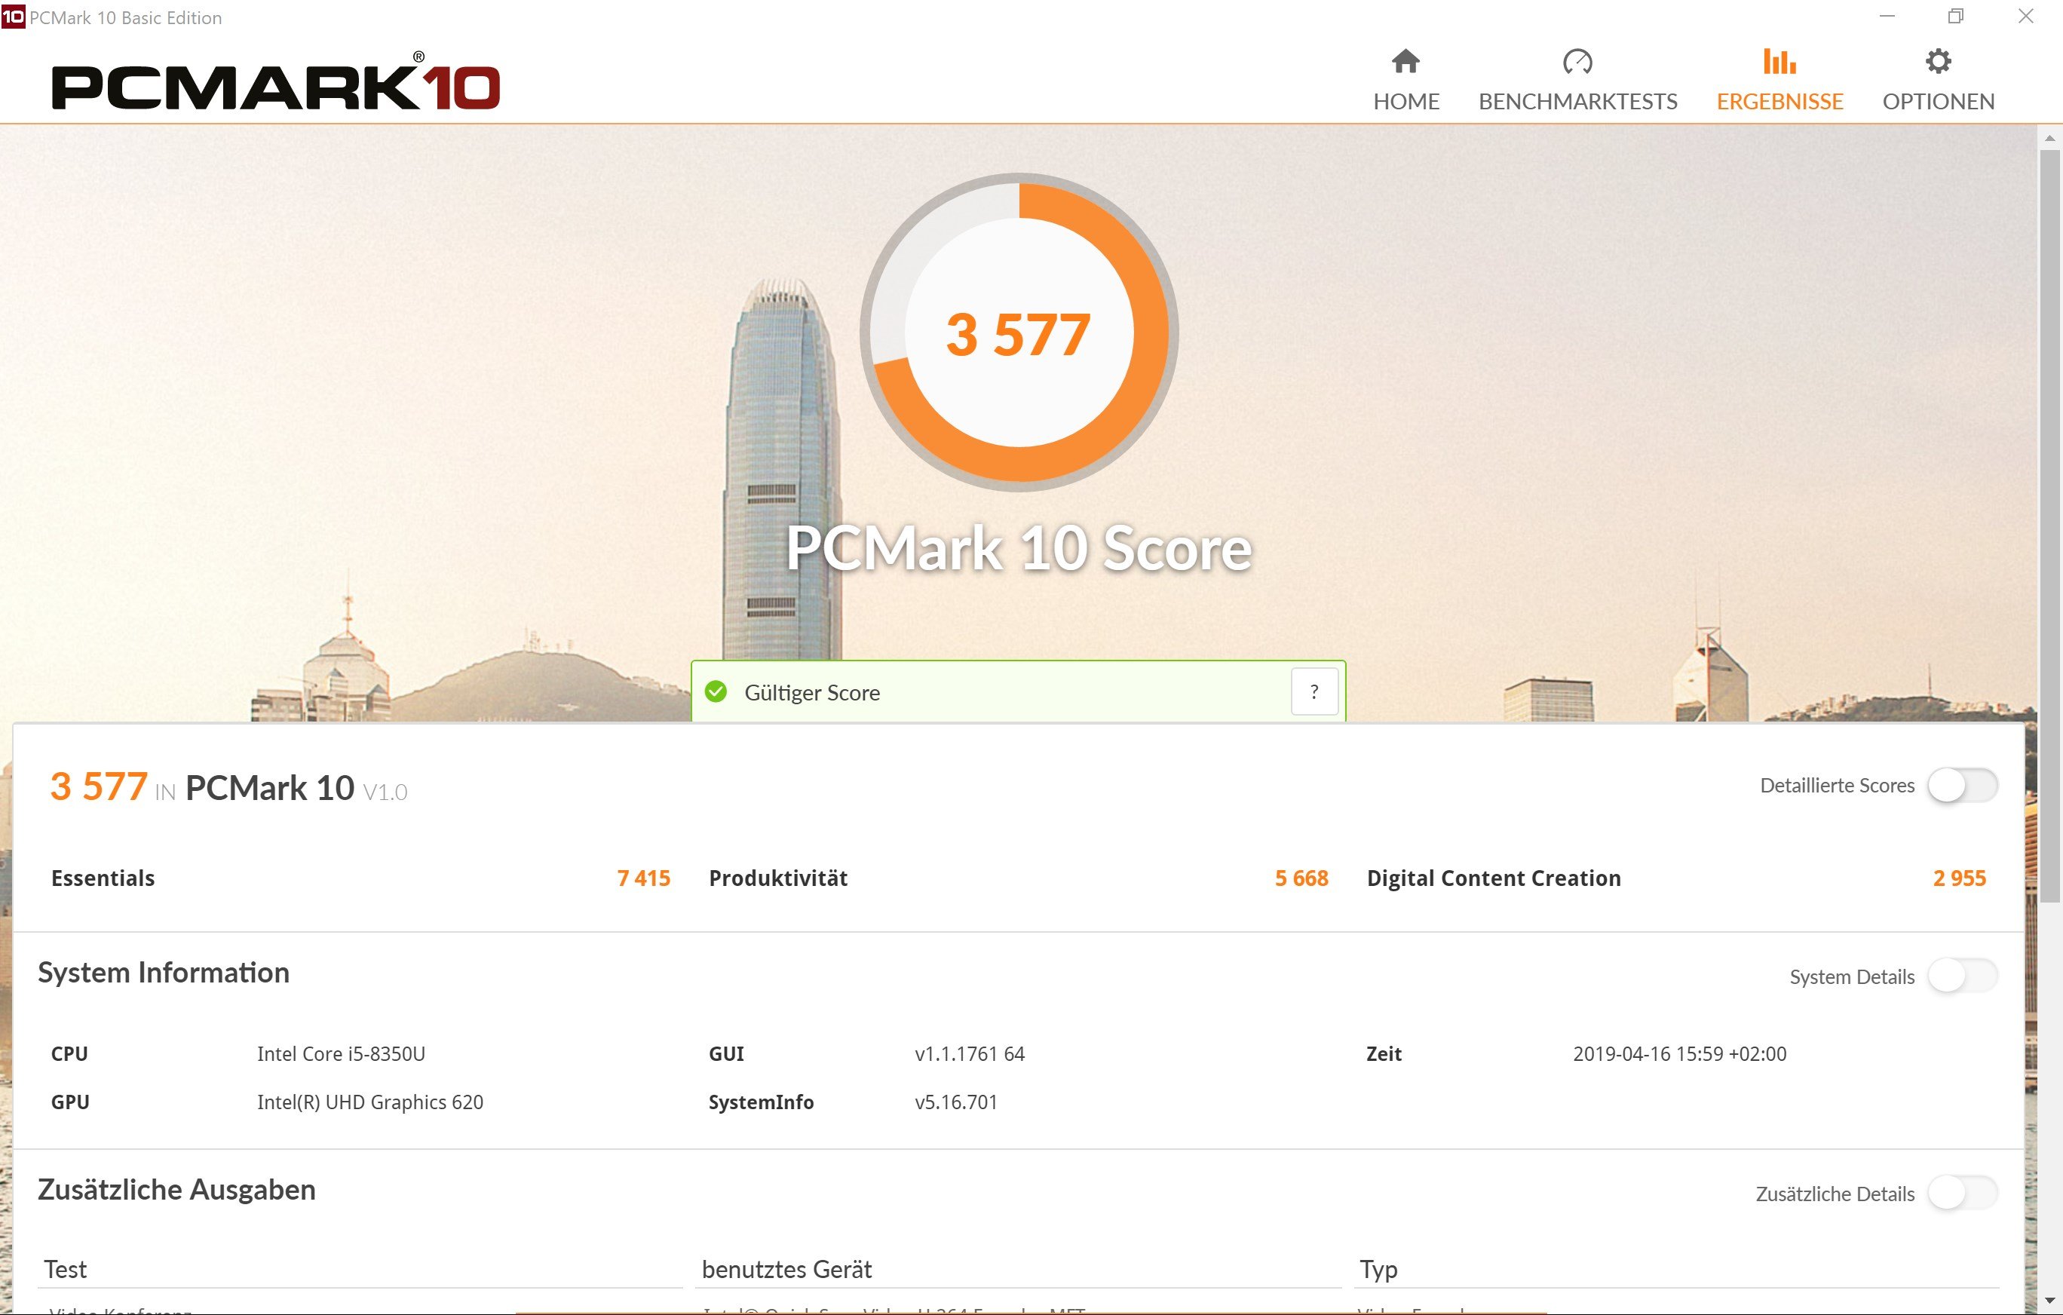This screenshot has width=2063, height=1315.
Task: Click the Zusätzliche Ausgaben heading
Action: [176, 1189]
